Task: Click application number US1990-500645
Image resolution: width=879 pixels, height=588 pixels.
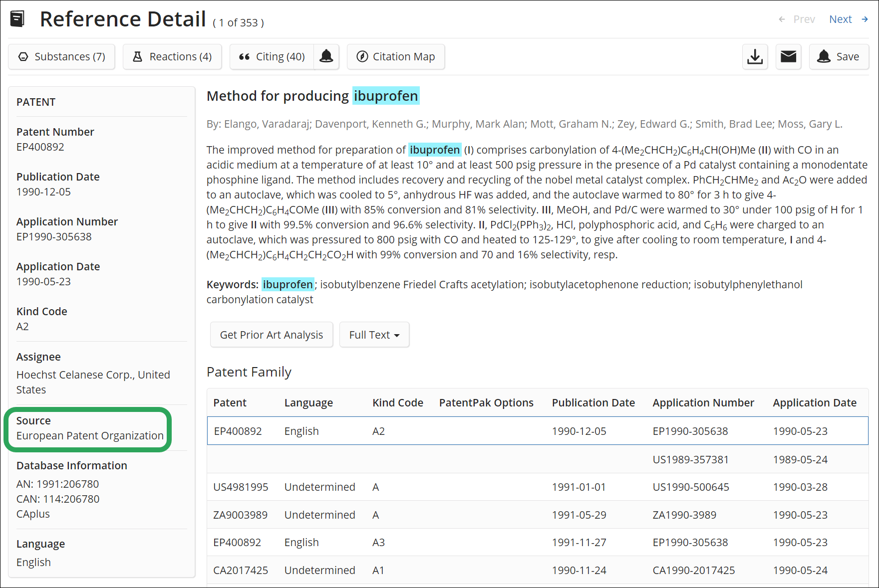Action: [x=691, y=487]
